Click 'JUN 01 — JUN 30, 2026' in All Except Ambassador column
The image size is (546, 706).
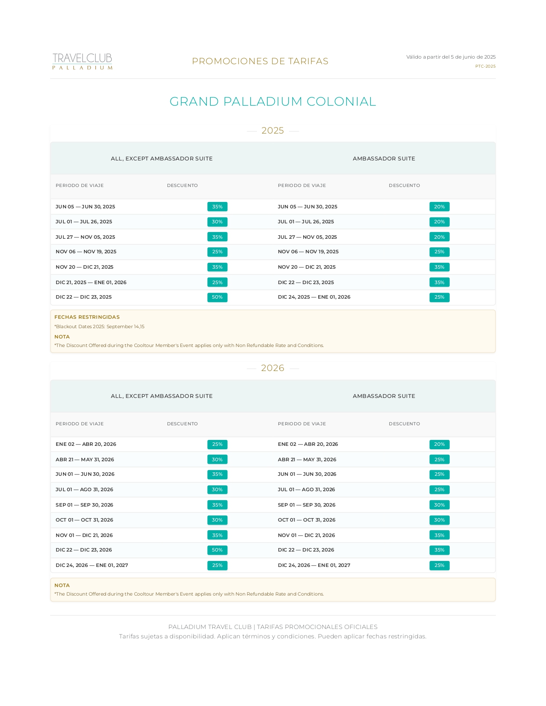(85, 474)
